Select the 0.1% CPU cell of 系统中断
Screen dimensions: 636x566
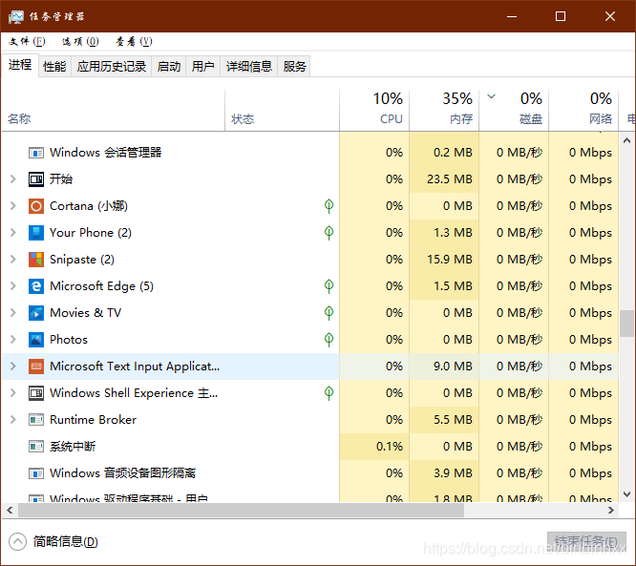point(374,447)
